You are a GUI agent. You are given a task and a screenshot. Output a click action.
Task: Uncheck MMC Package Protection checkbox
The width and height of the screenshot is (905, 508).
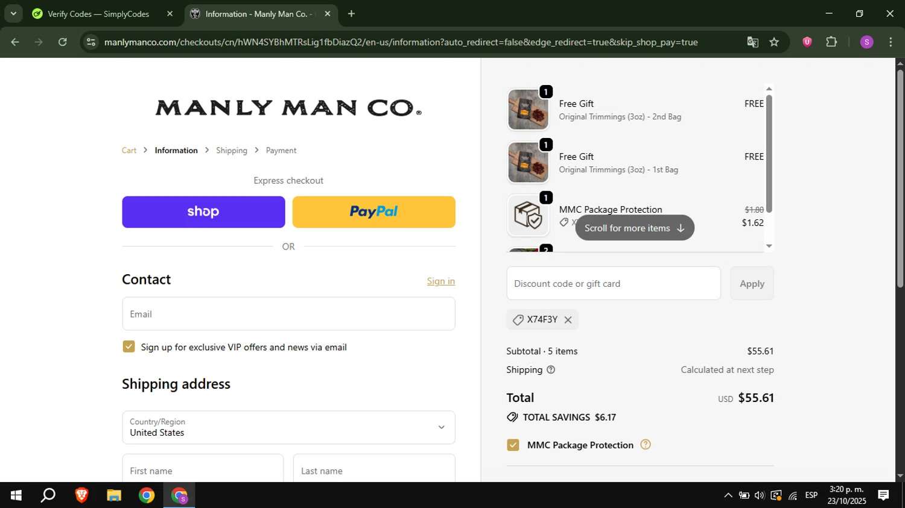point(513,445)
